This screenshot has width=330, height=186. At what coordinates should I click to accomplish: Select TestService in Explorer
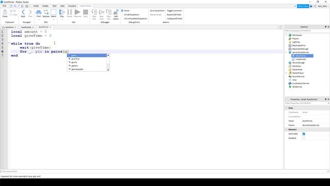point(297,87)
